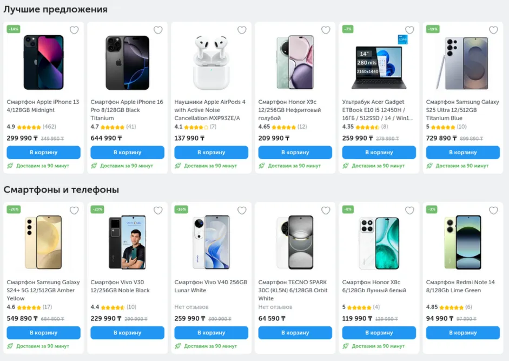Add Apple iPhone 13 to wishlist via heart icon
This screenshot has width=509, height=361.
pyautogui.click(x=74, y=30)
